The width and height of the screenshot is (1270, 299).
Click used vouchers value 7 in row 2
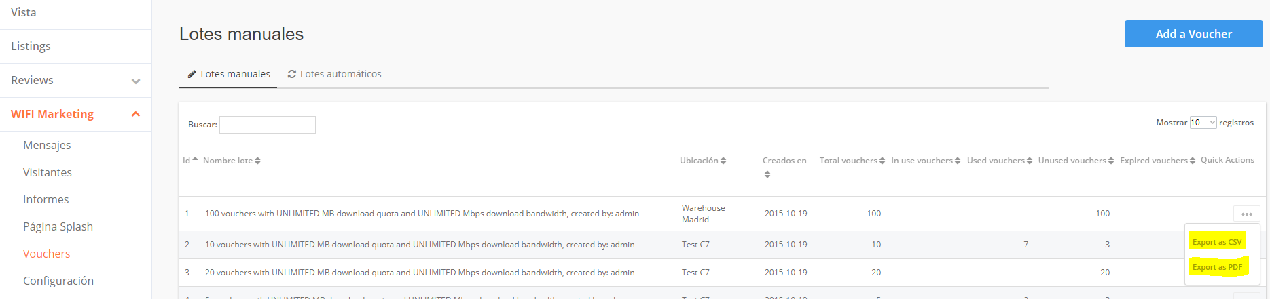point(1026,245)
